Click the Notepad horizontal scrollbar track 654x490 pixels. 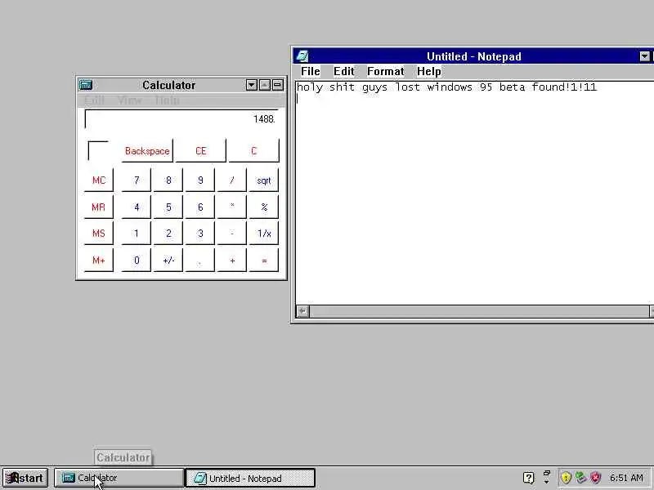[479, 311]
